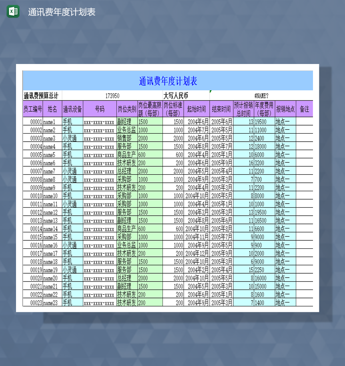Click the 员工编号 column header
345x366 pixels.
click(x=33, y=109)
